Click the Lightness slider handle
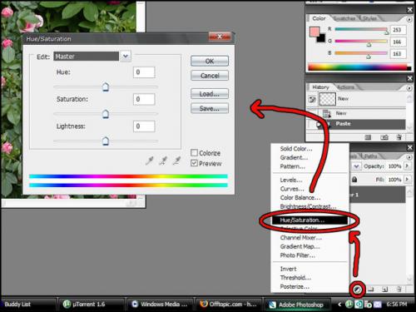This screenshot has width=416, height=312. coord(106,141)
